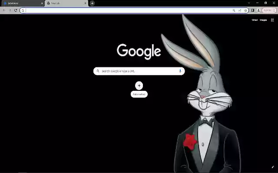Open the Gmail link
The width and height of the screenshot is (278, 173).
point(255,20)
